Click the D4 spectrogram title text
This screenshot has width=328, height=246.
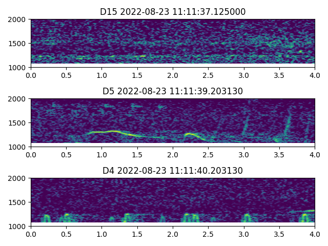[x=173, y=171]
